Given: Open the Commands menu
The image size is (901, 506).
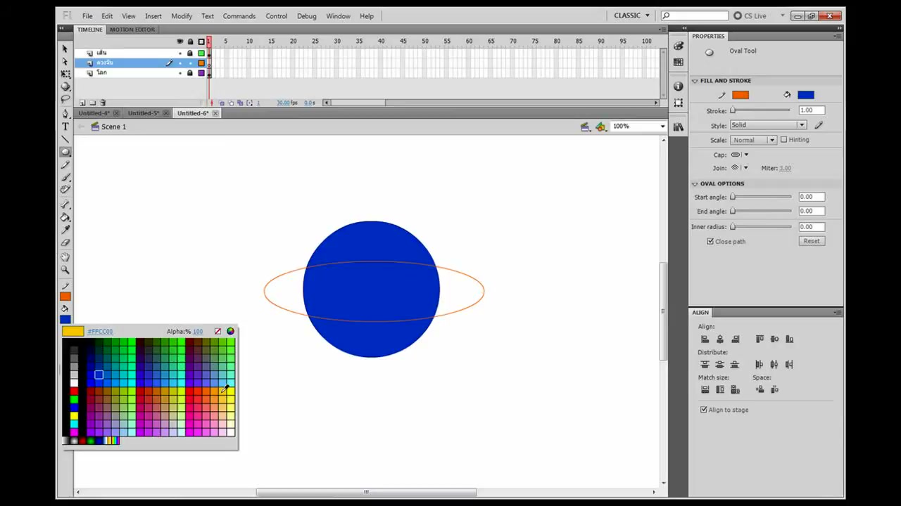Looking at the screenshot, I should 239,16.
